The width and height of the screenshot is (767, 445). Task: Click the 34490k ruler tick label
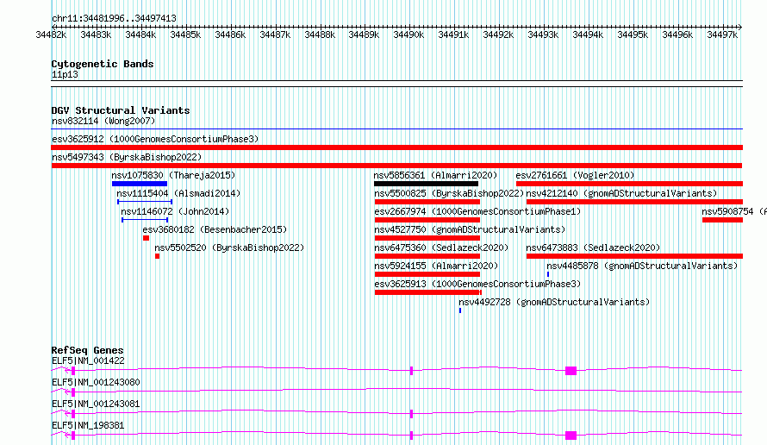[408, 34]
